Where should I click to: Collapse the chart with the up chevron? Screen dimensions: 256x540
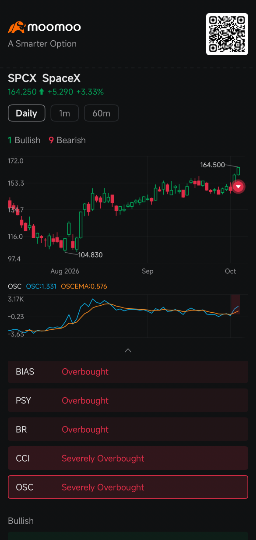click(x=128, y=350)
